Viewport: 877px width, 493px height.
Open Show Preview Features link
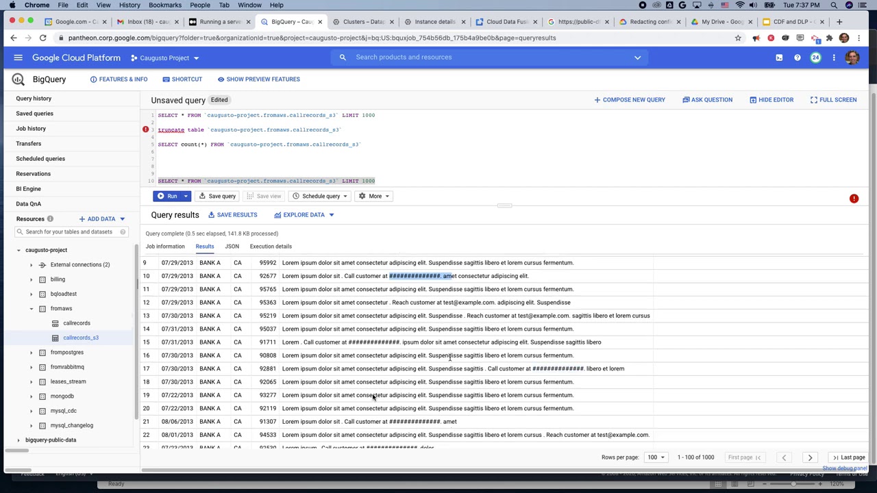click(258, 79)
